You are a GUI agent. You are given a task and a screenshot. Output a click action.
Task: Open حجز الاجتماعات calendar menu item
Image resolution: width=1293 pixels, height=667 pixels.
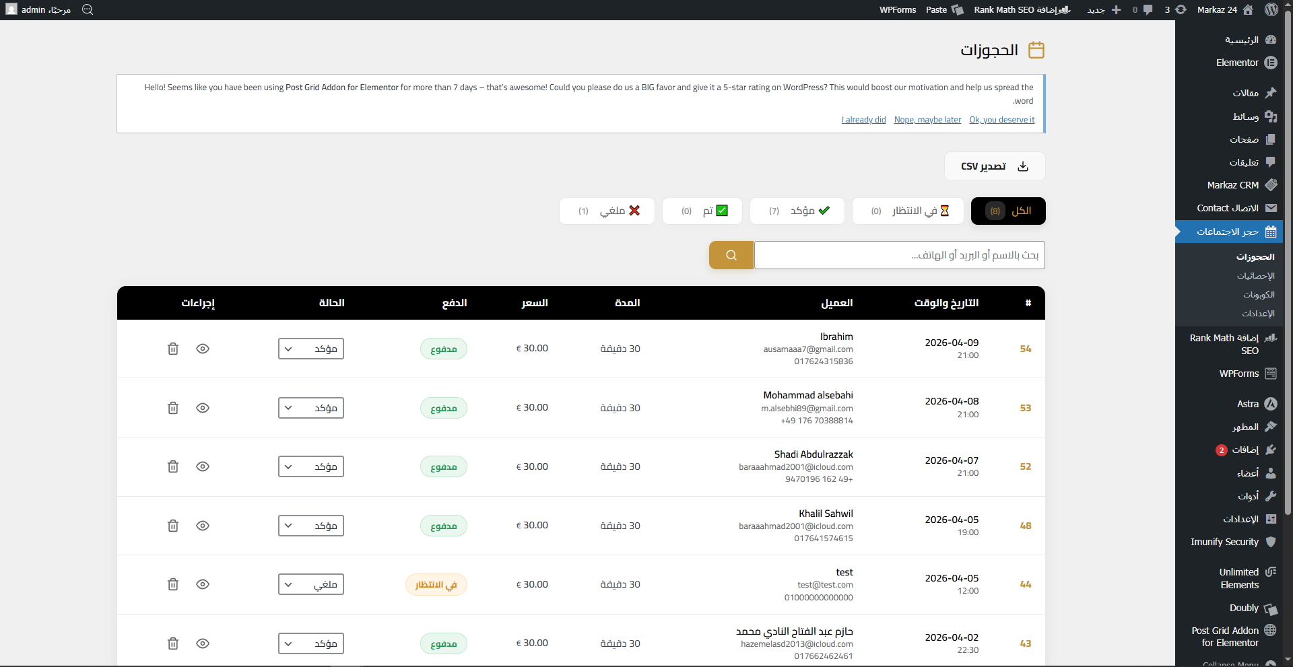click(x=1229, y=232)
